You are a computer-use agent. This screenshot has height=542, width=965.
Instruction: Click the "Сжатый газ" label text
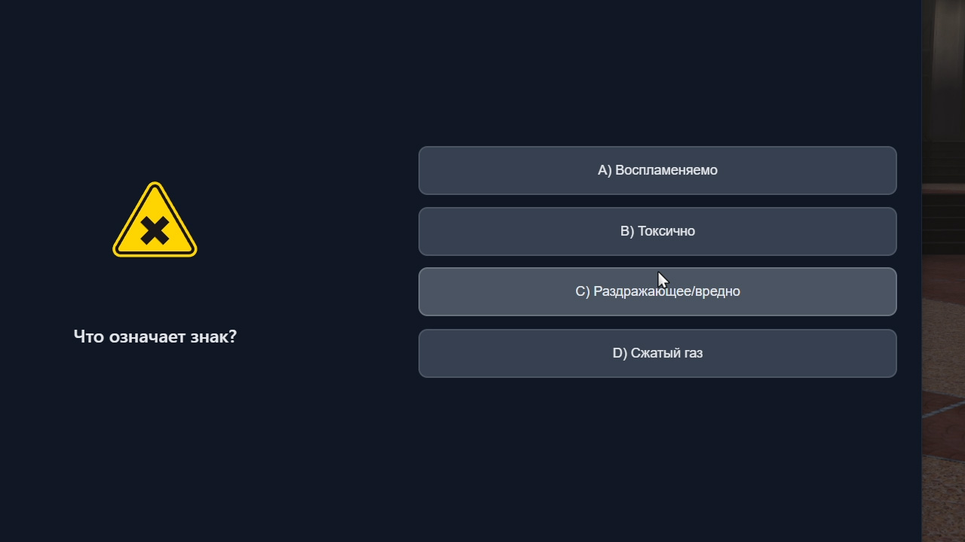666,353
